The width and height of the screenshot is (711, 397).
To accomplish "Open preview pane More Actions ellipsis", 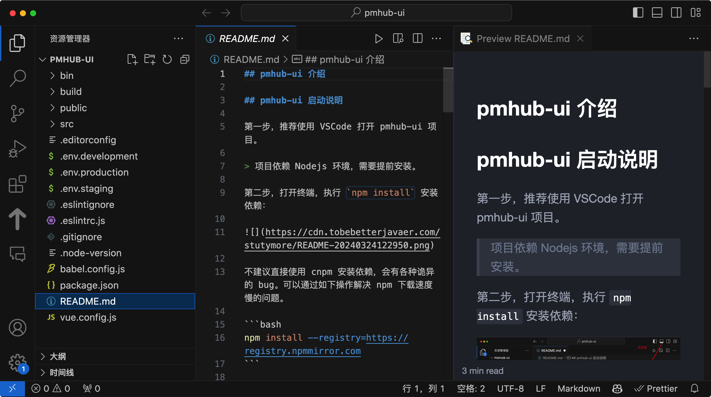I will point(694,39).
